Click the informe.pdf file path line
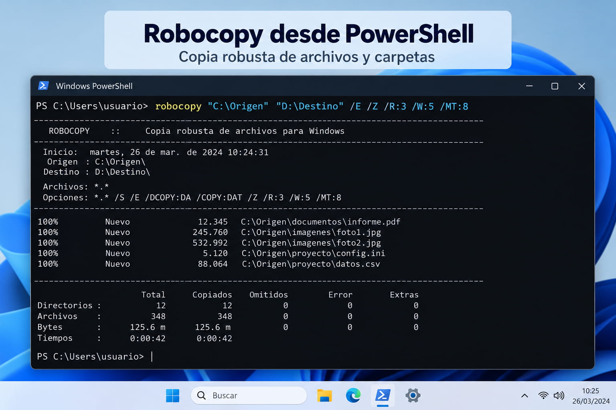Image resolution: width=616 pixels, height=410 pixels. (x=320, y=222)
